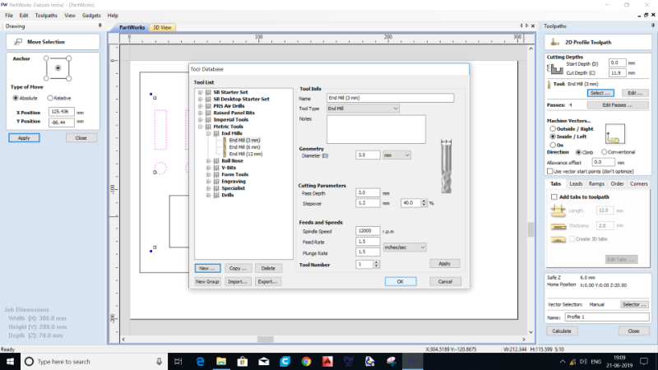Switch to the Ramps tab
Screen dimensions: 658x370
tap(596, 183)
